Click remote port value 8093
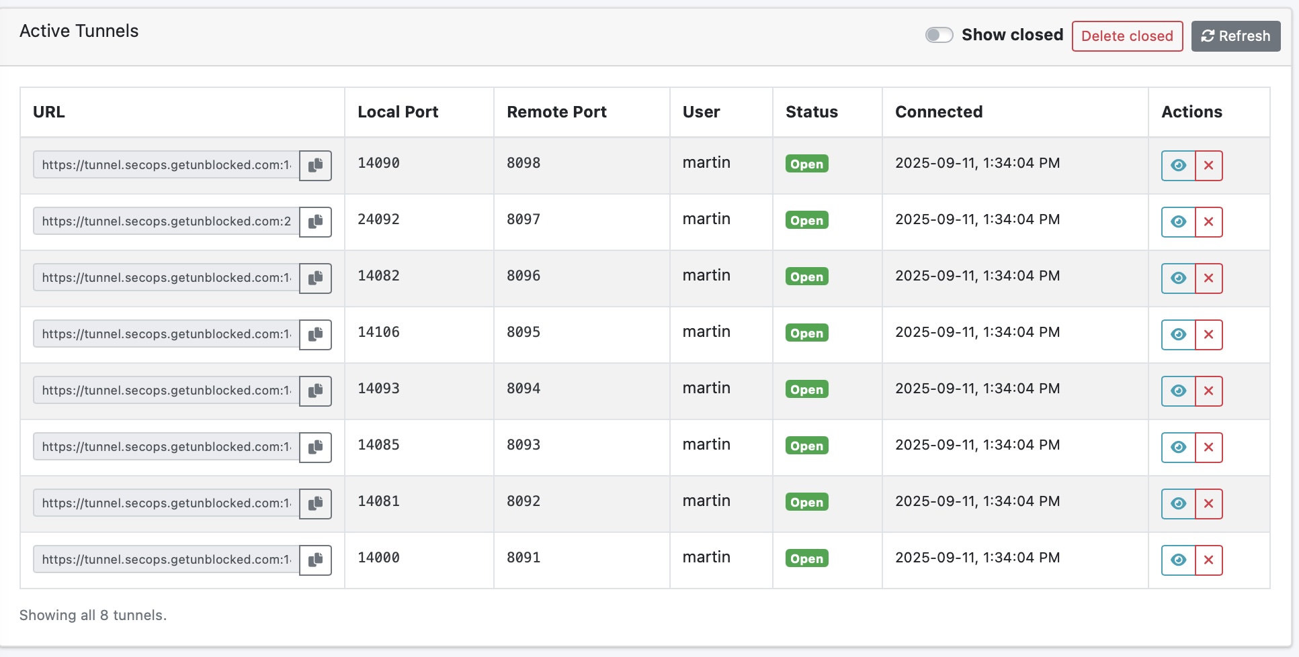 (523, 445)
